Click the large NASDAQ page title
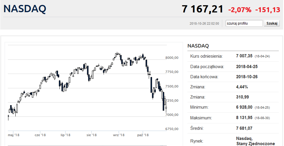This screenshot has width=284, height=146. pos(25,9)
